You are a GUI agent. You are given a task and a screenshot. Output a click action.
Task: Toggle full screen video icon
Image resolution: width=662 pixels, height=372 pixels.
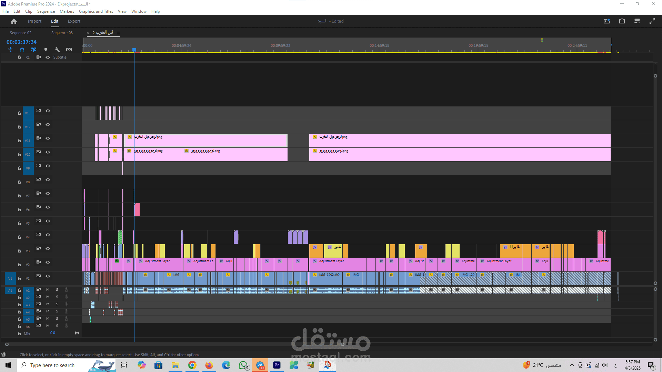(652, 21)
